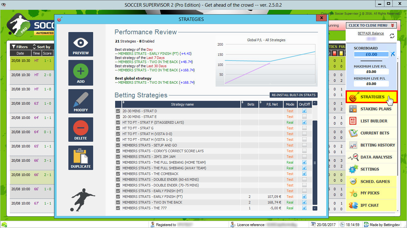Click the On/Off column header
Viewport: 407px width, 228px height.
pyautogui.click(x=304, y=104)
